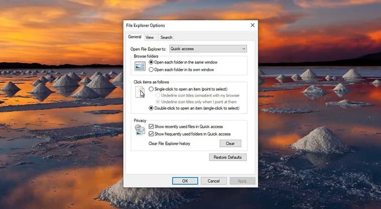Uncheck Show recently used files in Quick access
The width and height of the screenshot is (381, 209).
pos(151,127)
